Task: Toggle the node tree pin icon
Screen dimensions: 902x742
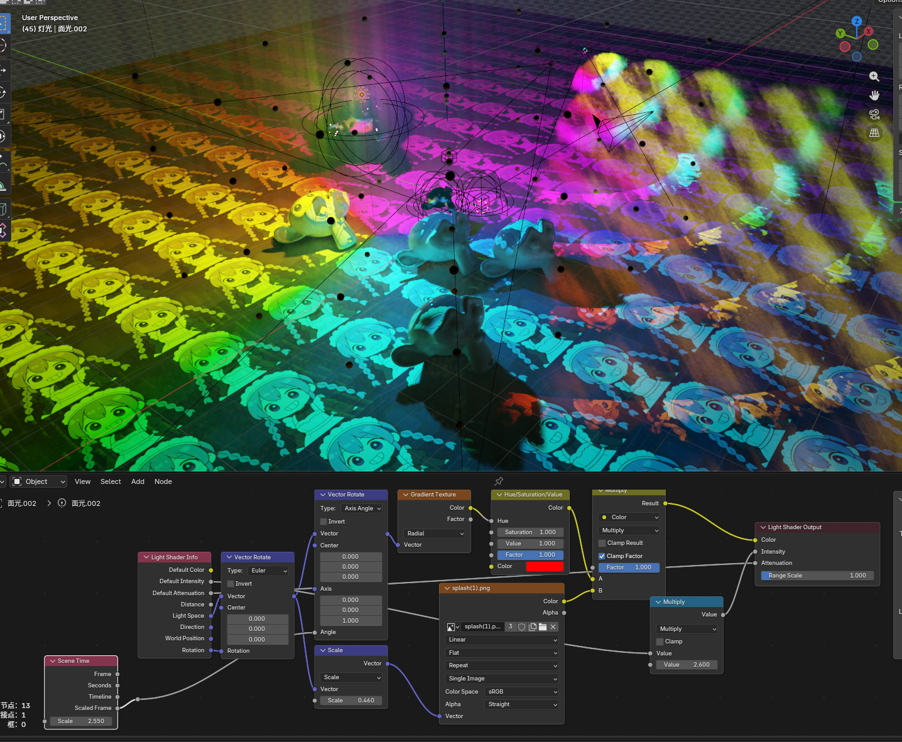Action: [499, 481]
